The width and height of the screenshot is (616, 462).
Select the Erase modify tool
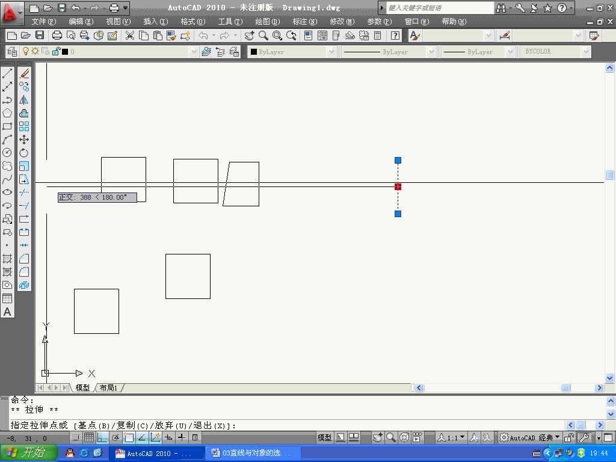click(24, 73)
